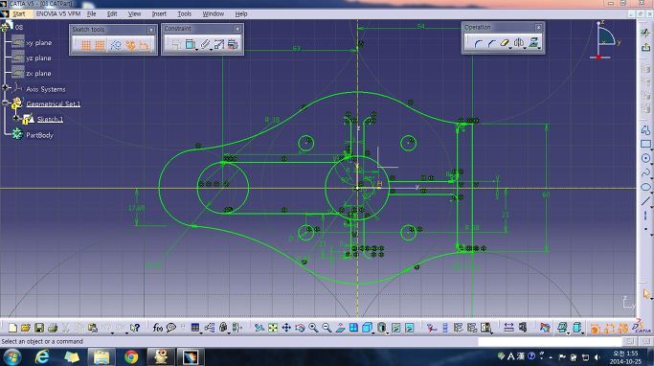Select Sketch.1 label in tree
The height and width of the screenshot is (366, 654).
click(x=50, y=120)
